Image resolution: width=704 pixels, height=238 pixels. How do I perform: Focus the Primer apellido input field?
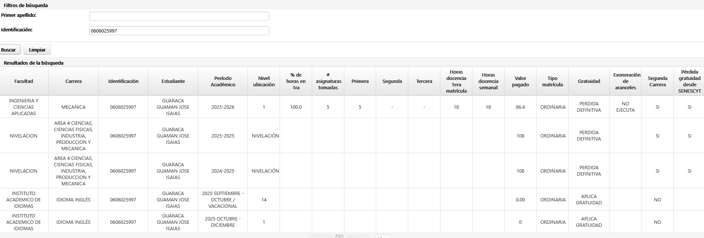click(x=179, y=16)
